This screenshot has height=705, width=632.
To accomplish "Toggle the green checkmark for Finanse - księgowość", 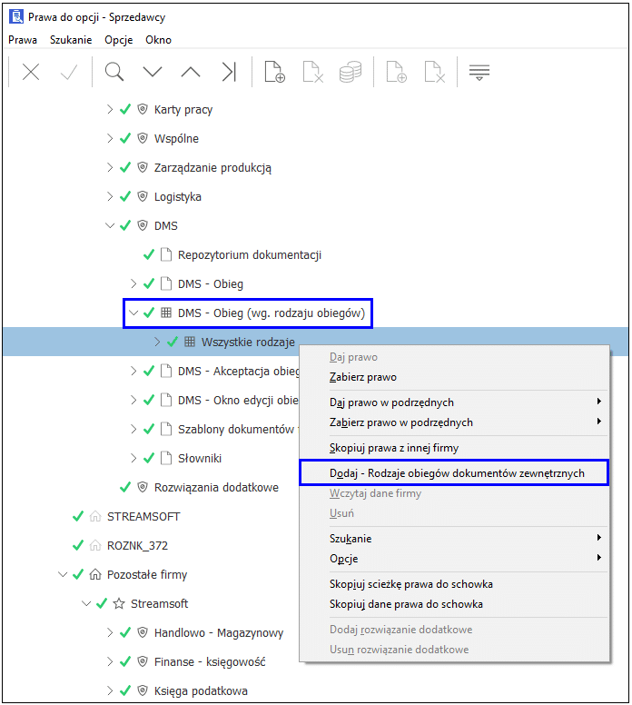I will 125,661.
